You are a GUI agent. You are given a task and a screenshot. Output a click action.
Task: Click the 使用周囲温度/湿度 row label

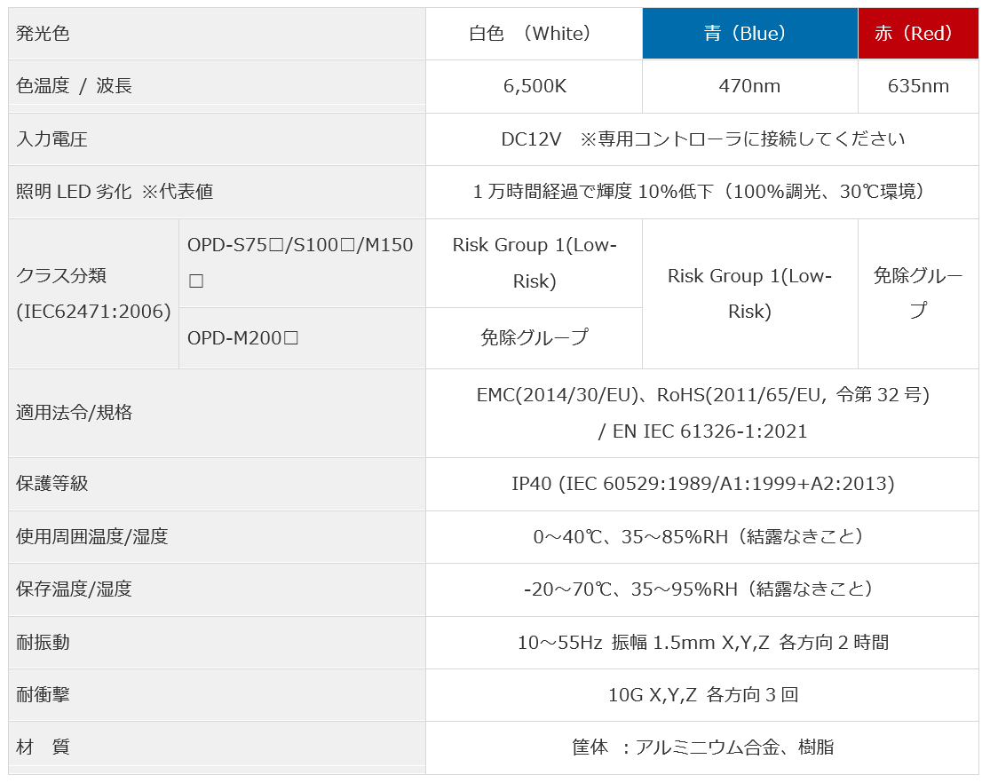click(x=217, y=537)
